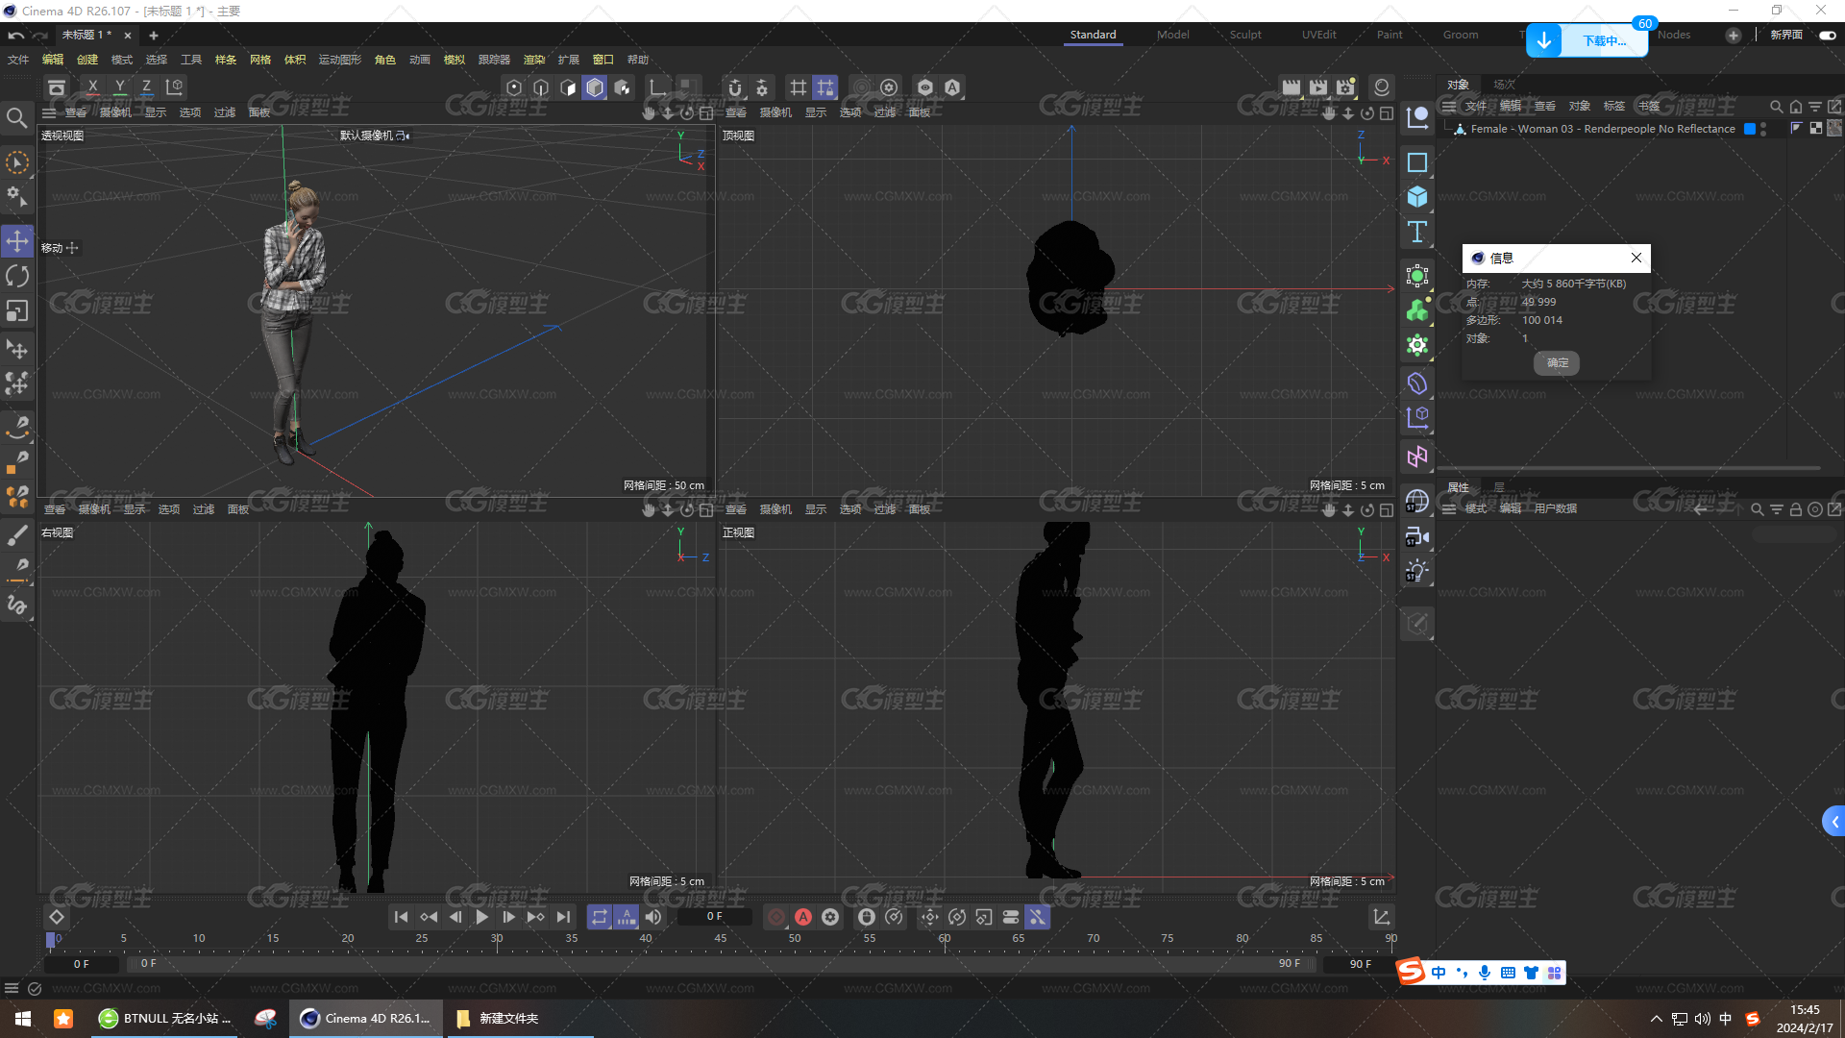Click the Points mode icon in the top toolbar
The image size is (1845, 1038).
514,87
